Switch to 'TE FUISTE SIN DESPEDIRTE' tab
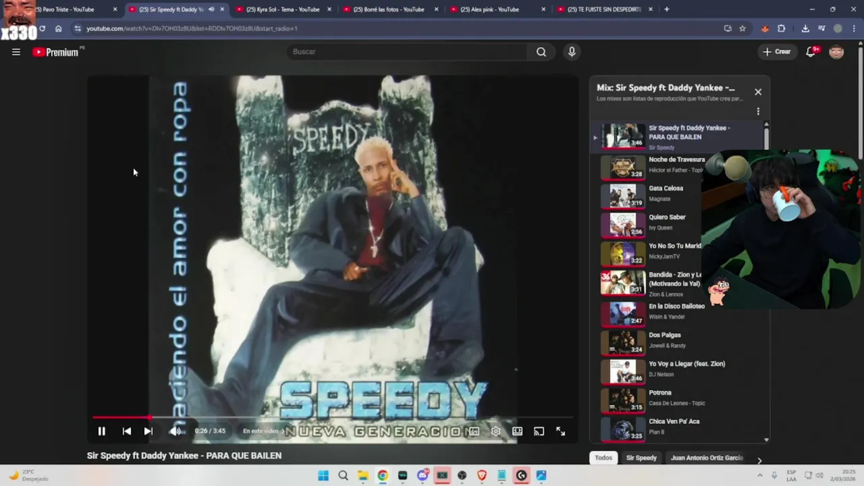The image size is (864, 486). coord(603,9)
